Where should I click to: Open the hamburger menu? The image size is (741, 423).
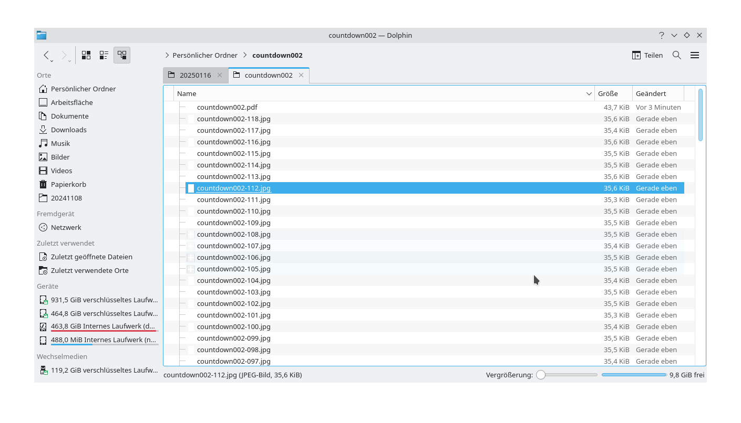click(x=695, y=55)
